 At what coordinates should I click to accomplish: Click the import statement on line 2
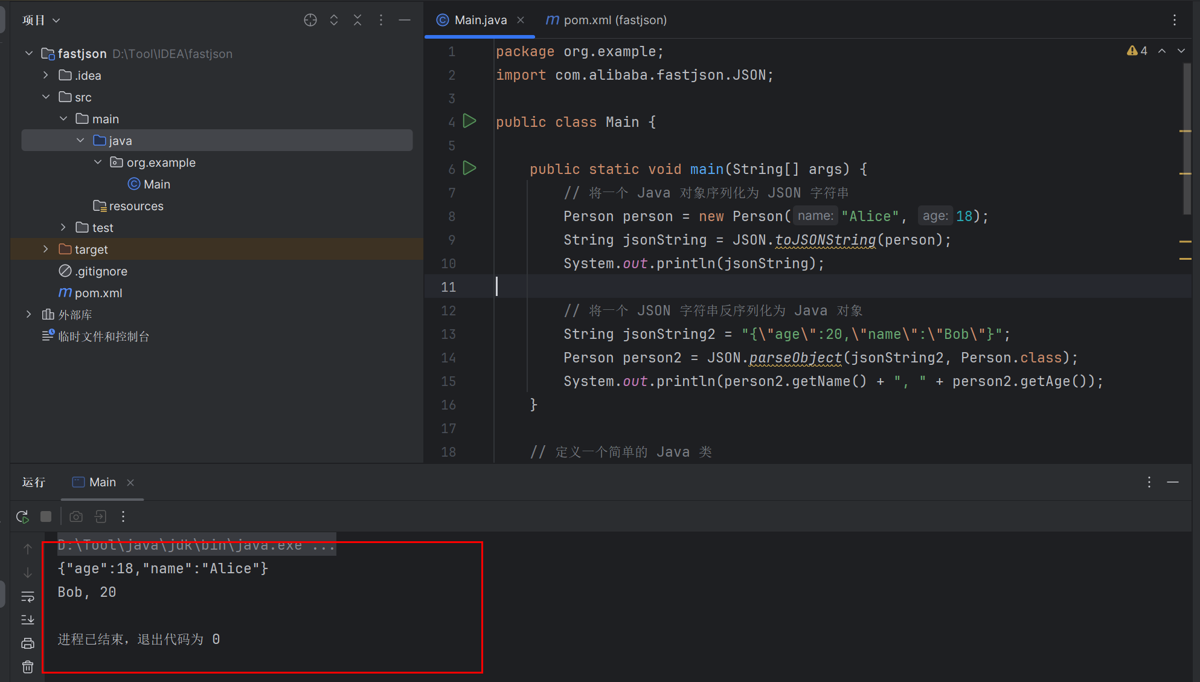click(635, 75)
